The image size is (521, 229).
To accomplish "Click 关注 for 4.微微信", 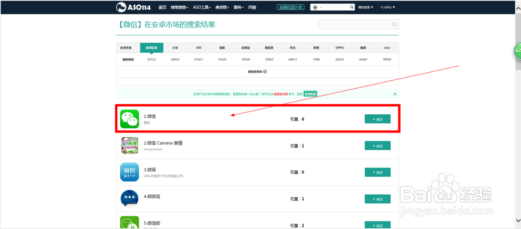I will 377,199.
